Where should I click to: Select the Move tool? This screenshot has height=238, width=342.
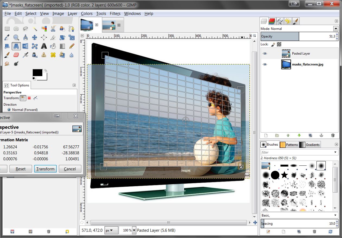click(x=35, y=37)
